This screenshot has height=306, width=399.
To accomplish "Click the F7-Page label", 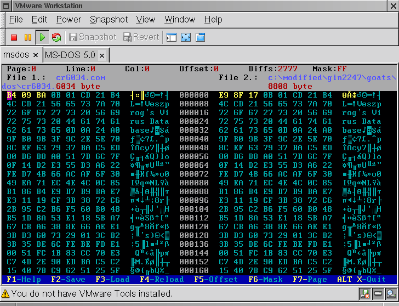I will tap(310, 279).
